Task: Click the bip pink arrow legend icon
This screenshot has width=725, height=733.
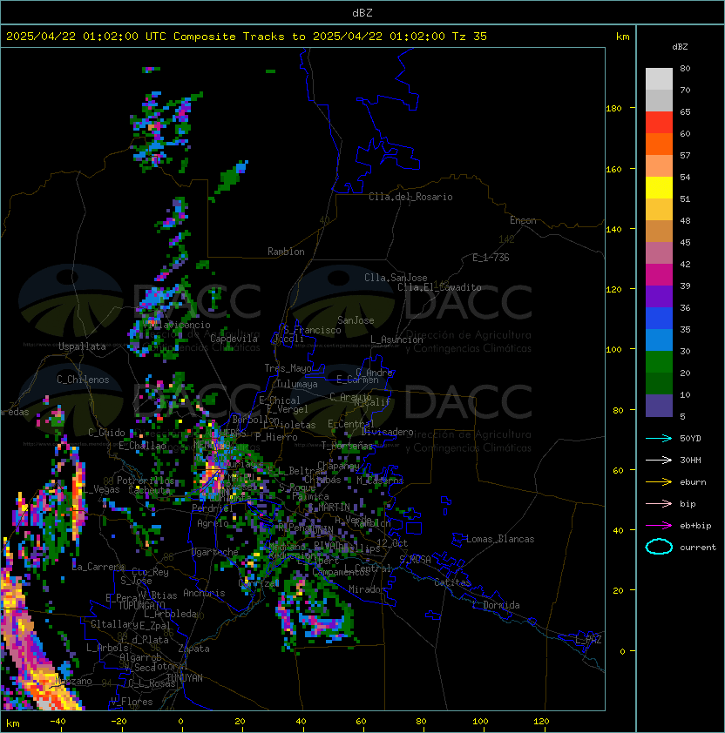Action: coord(659,503)
